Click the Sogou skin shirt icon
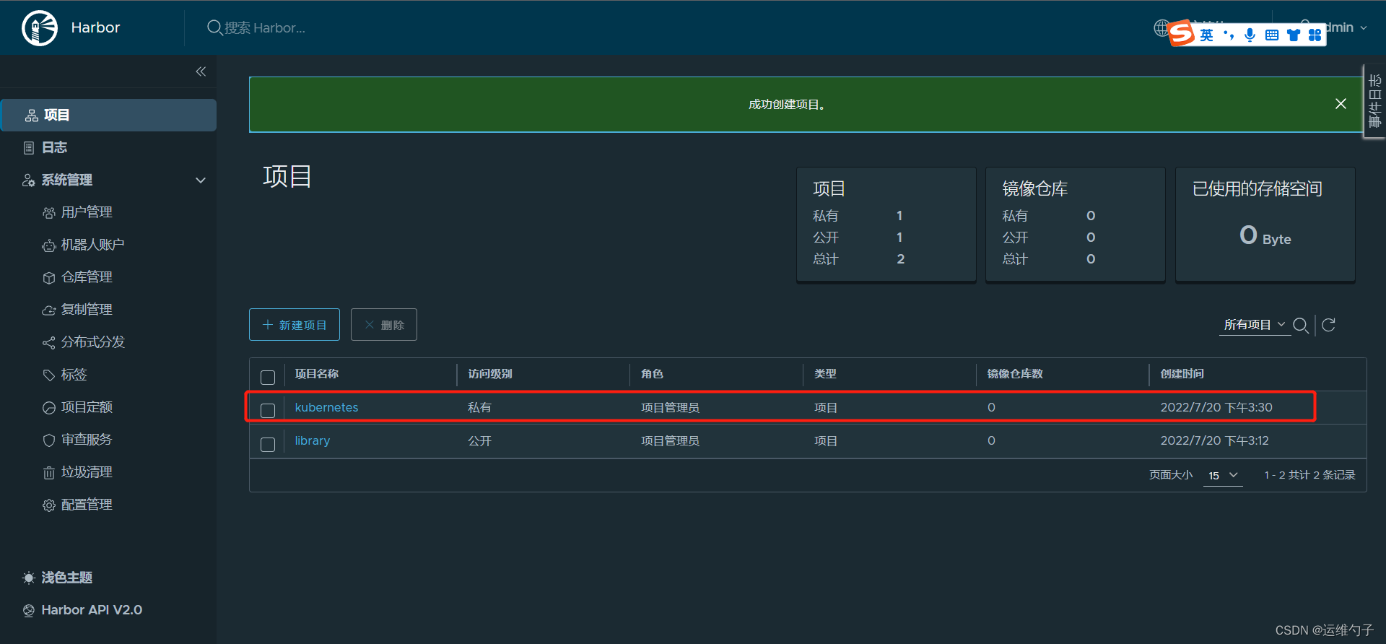The width and height of the screenshot is (1386, 644). (x=1294, y=35)
